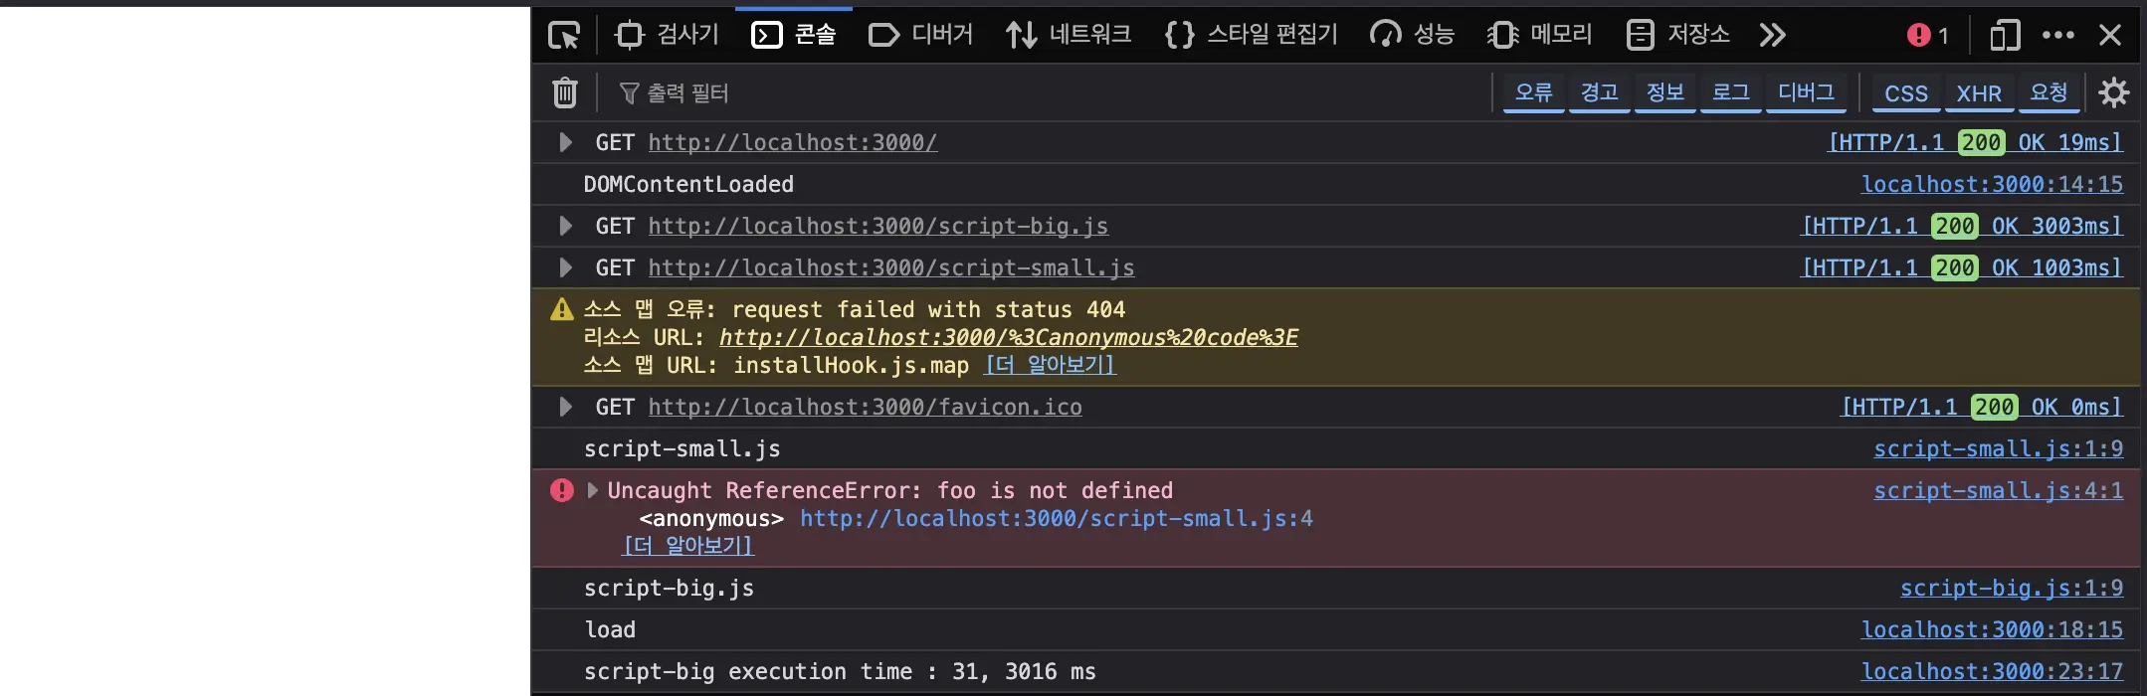Click the 200 OK 1003ms status link
Screen dimensions: 2147x696
tap(1963, 267)
